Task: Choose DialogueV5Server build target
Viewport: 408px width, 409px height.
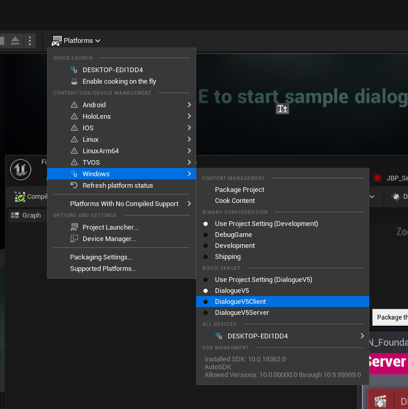Action: 242,313
